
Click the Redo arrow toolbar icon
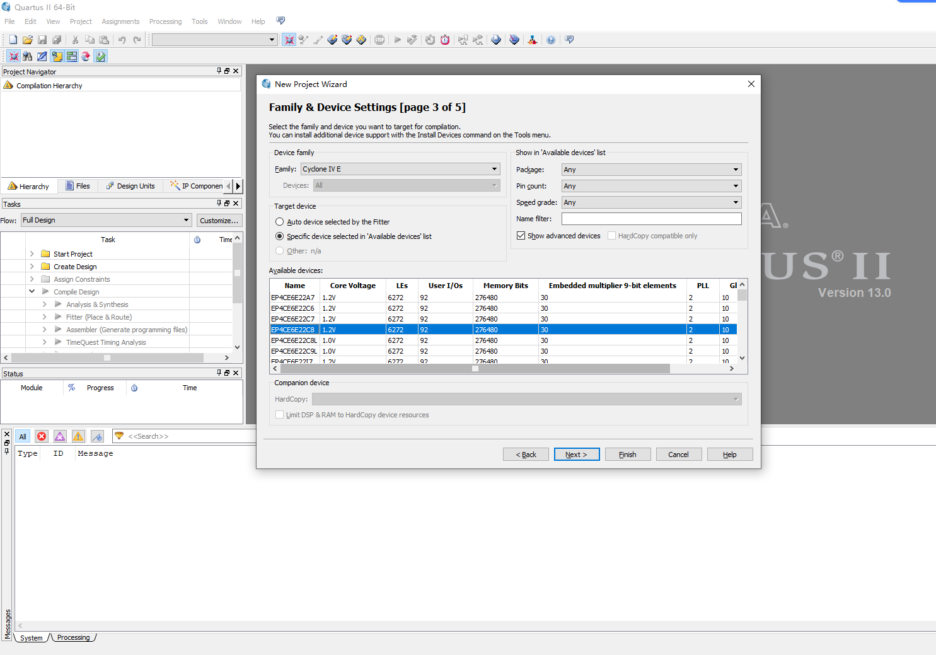[137, 40]
